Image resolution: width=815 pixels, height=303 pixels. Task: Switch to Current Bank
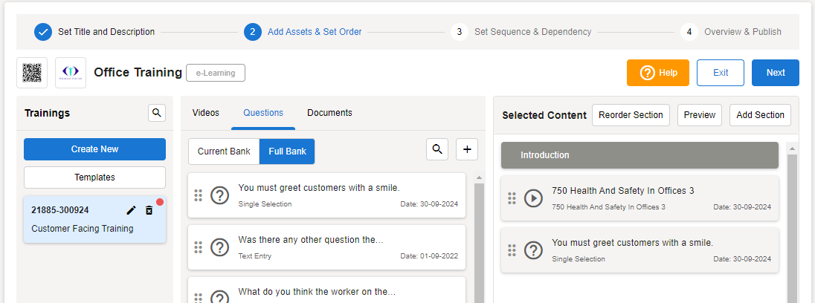[224, 151]
